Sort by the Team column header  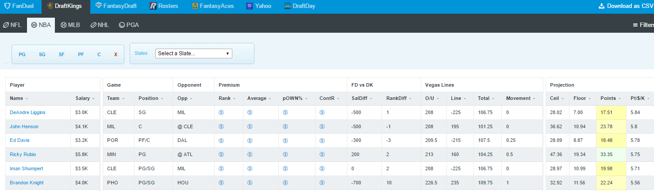(115, 98)
